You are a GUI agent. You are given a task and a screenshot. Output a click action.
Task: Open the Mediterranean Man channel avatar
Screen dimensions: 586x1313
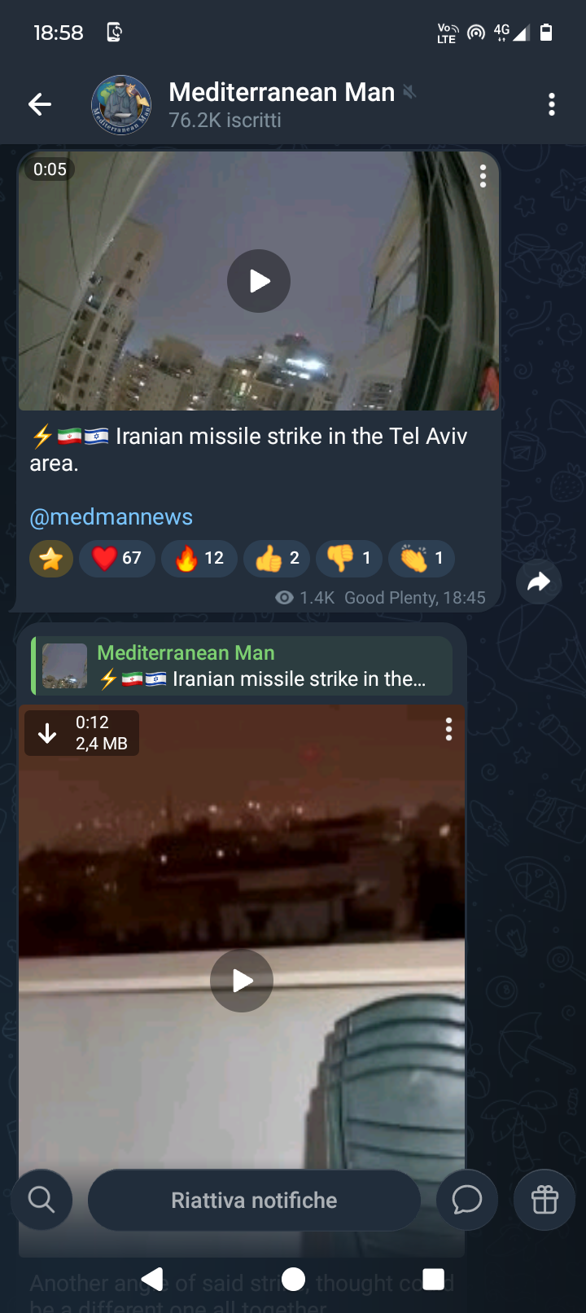pos(121,105)
